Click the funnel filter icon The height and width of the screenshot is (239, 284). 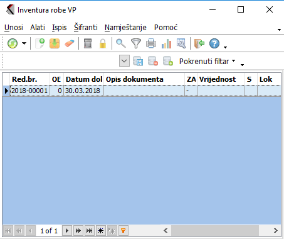[136, 43]
